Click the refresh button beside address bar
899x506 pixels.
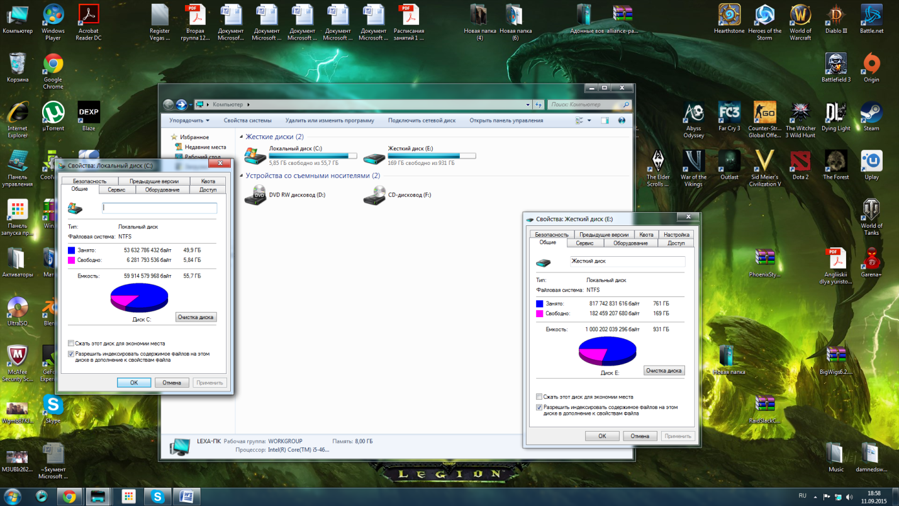click(539, 104)
